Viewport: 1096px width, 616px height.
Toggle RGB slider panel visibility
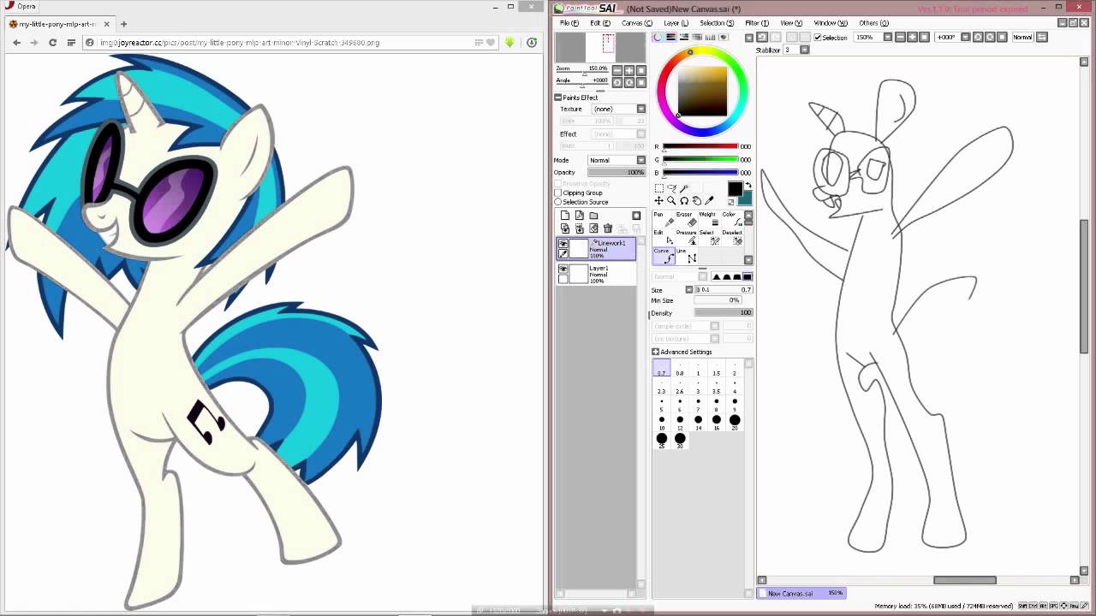pyautogui.click(x=671, y=37)
